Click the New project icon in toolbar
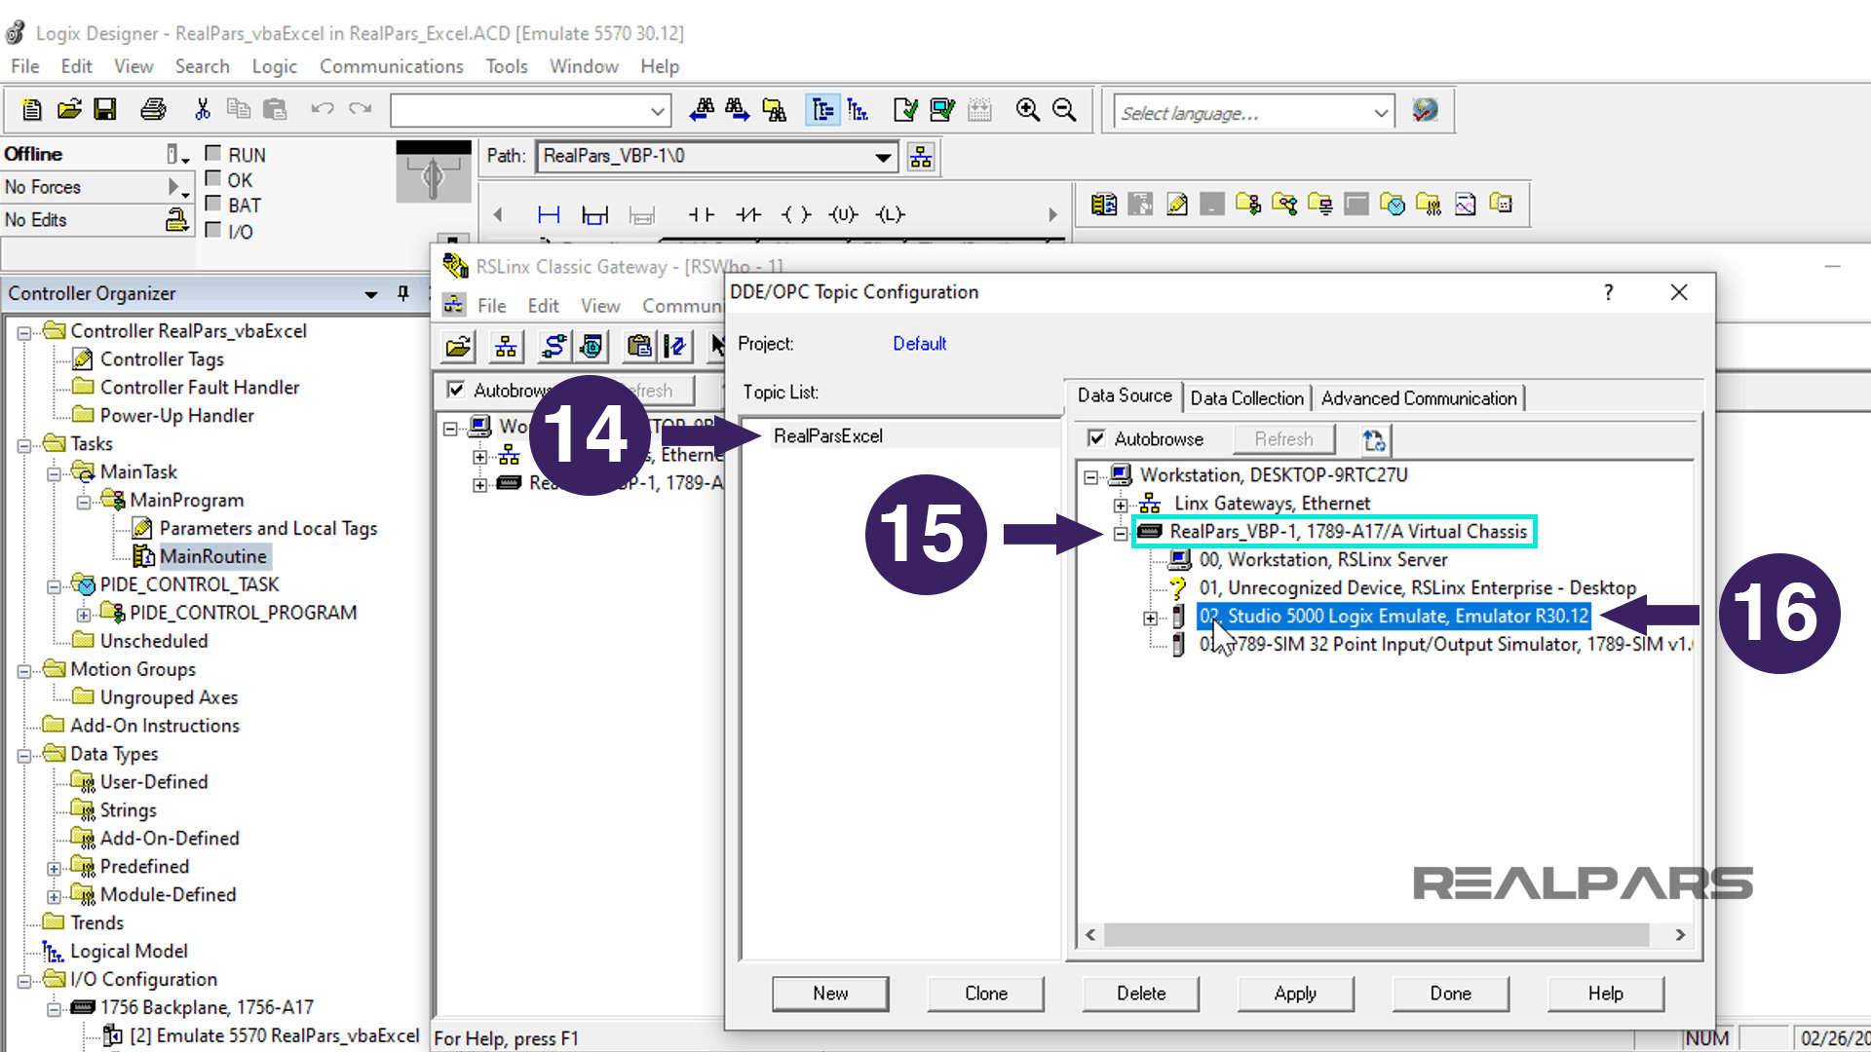Screen dimensions: 1871x1052 tap(32, 110)
